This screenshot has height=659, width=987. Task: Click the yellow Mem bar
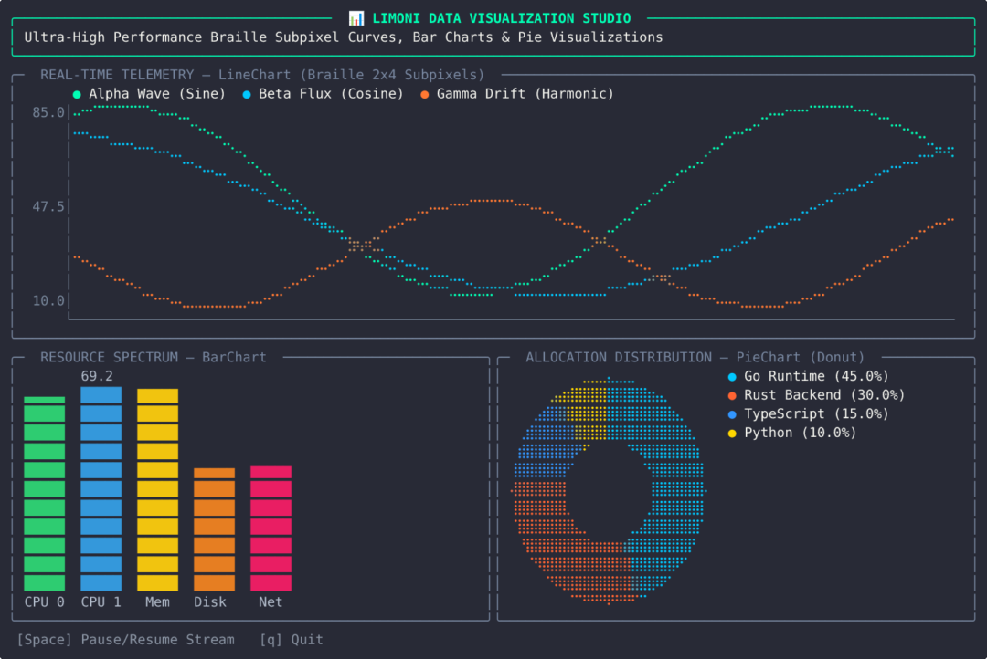(x=157, y=490)
